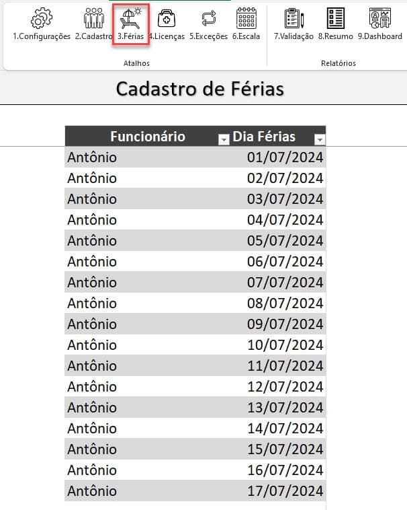Image resolution: width=407 pixels, height=510 pixels.
Task: Select the Antônio cell beside 14/07/2024
Action: coord(92,428)
